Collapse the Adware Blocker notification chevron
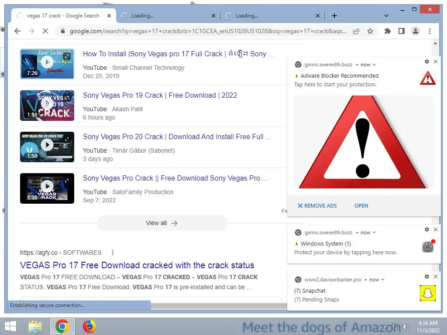Screen dimensions: 447x335 click(x=374, y=65)
